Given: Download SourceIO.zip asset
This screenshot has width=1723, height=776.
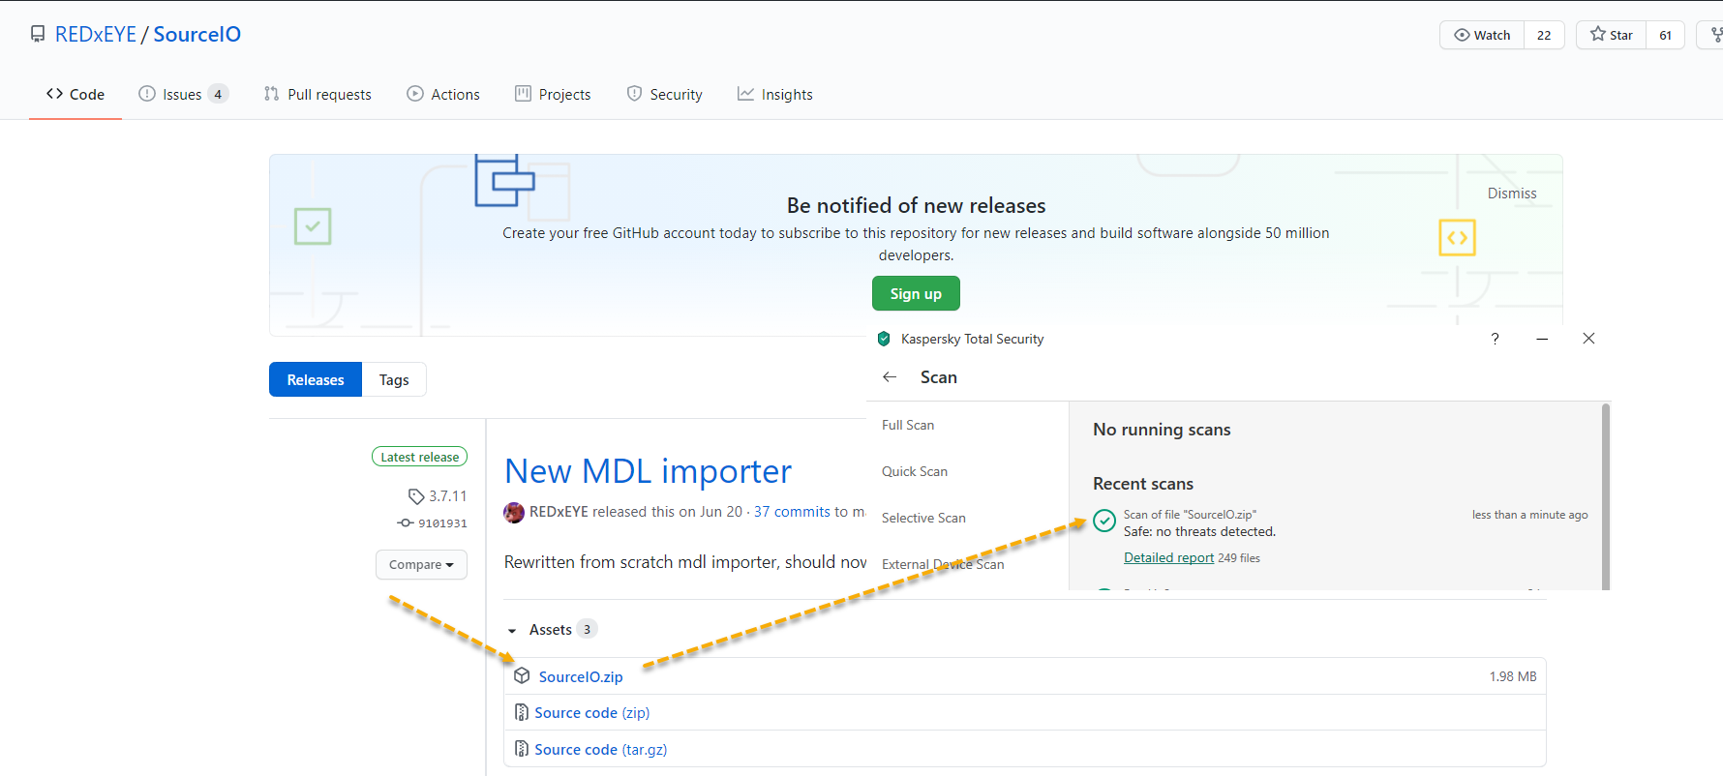Looking at the screenshot, I should point(581,676).
